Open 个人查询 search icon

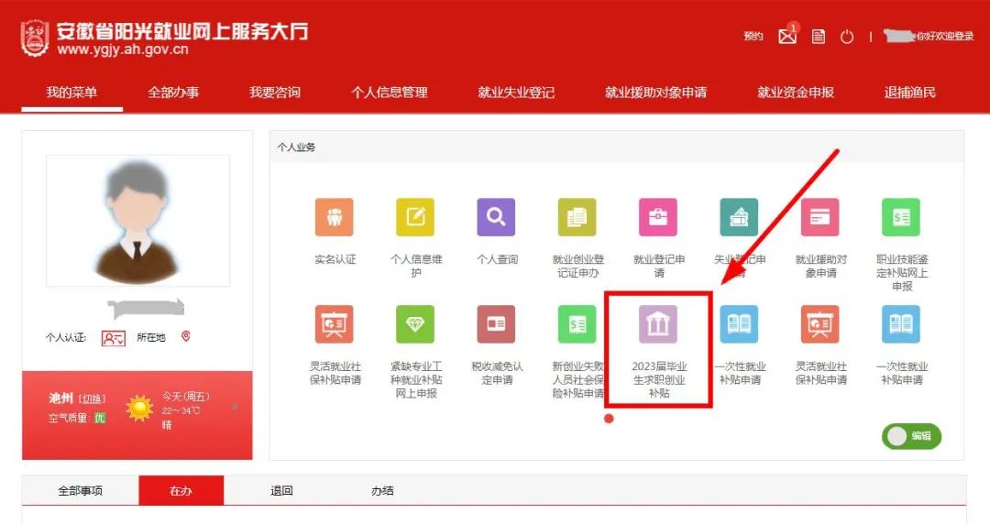click(x=496, y=217)
